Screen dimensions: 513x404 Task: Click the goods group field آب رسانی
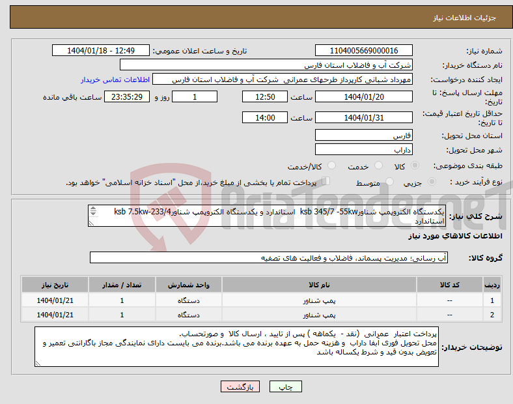point(269,257)
